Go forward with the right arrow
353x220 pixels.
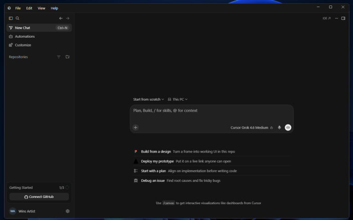68,18
